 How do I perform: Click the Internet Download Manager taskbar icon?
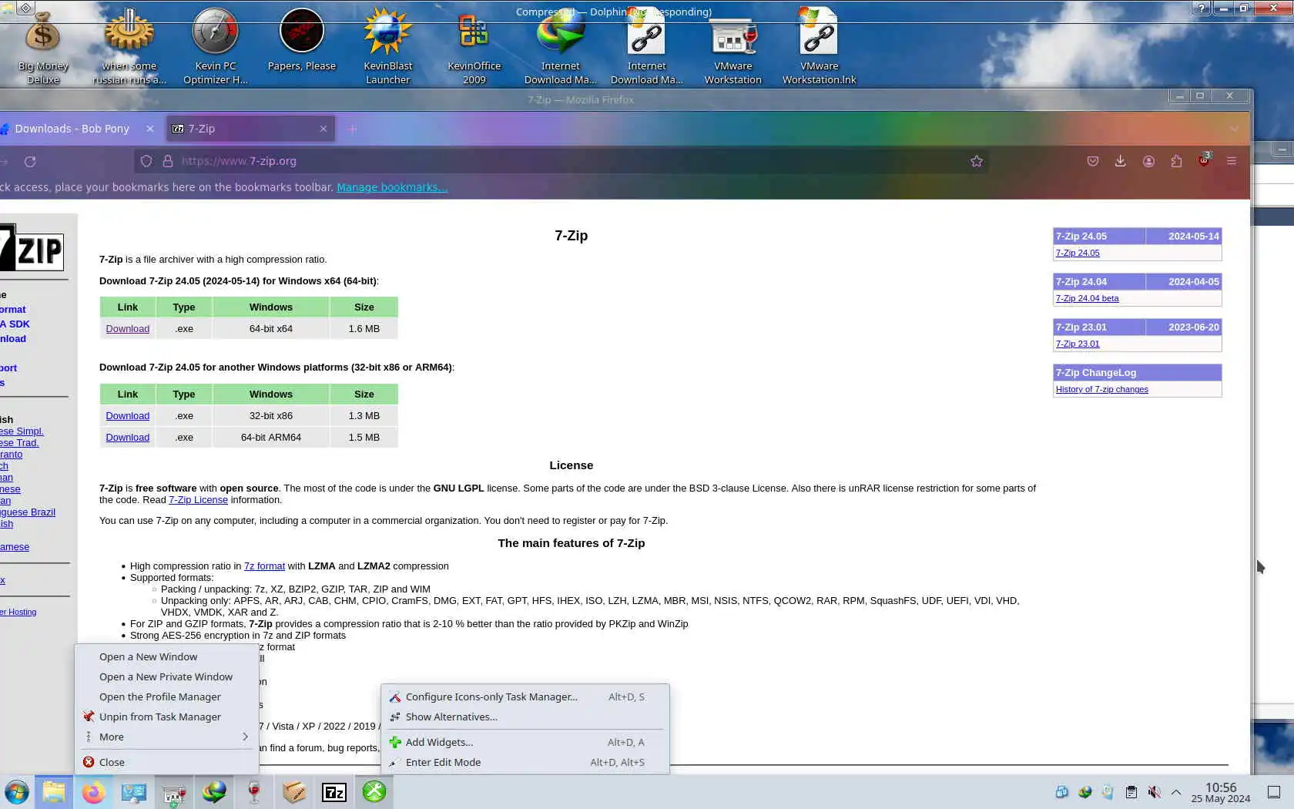coord(214,792)
